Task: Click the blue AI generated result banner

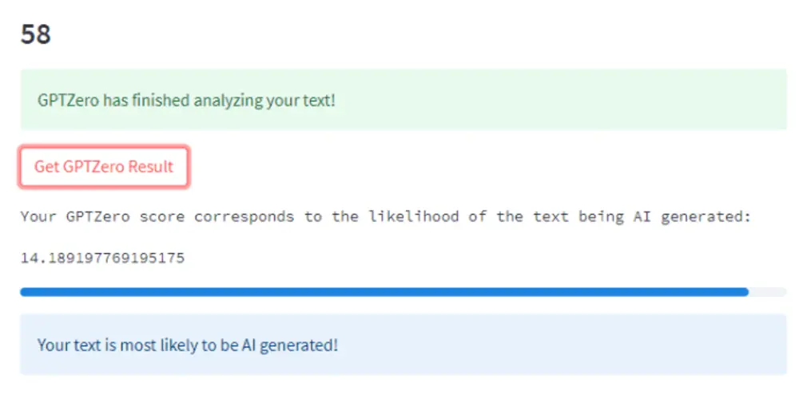Action: (x=403, y=346)
